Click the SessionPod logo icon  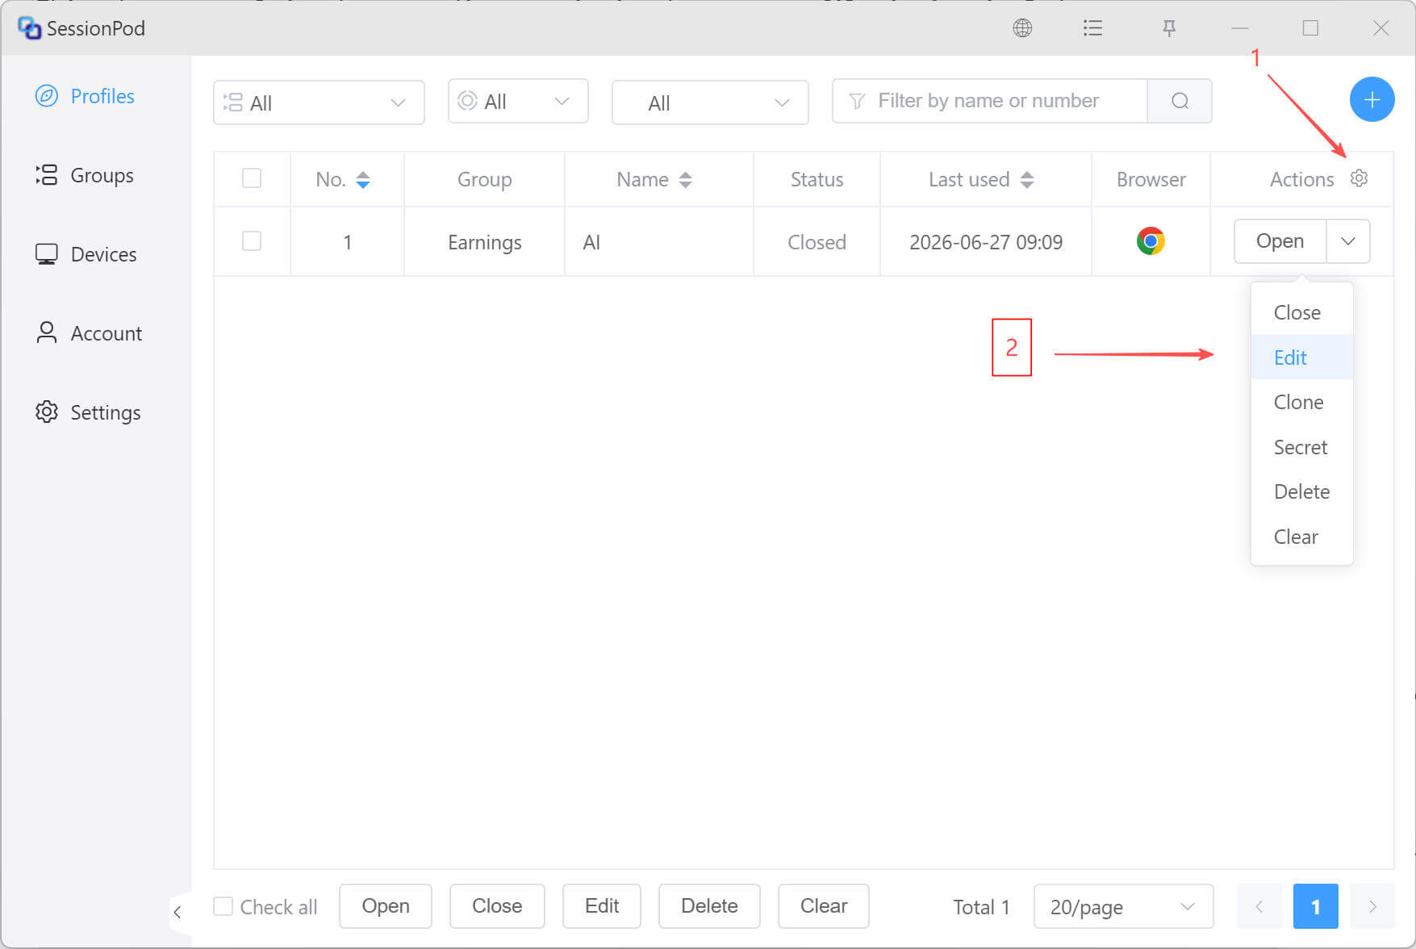[29, 28]
